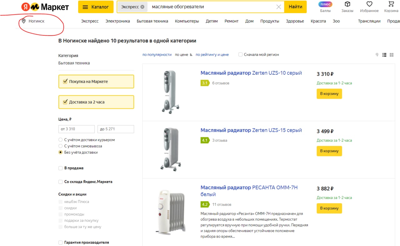Image resolution: width=400 pixels, height=246 pixels.
Task: Open the Яндекс Маркет logo homepage
Action: 45,7
